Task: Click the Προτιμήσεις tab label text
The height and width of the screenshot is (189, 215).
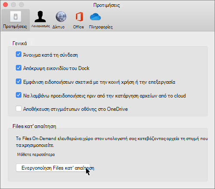Action: (x=15, y=27)
